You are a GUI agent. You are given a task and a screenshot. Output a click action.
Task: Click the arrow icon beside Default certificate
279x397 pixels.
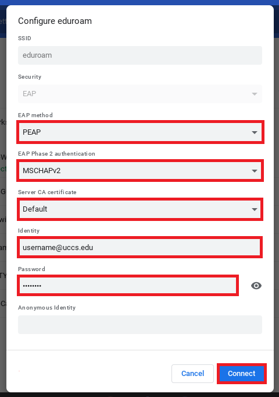click(255, 209)
